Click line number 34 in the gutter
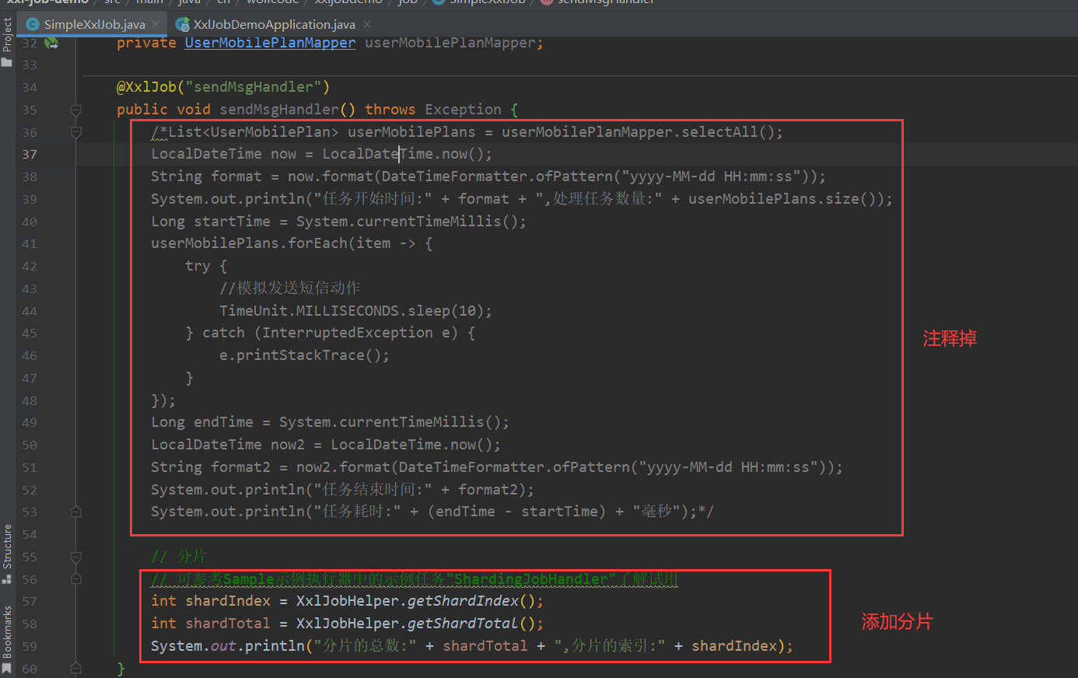Viewport: 1078px width, 678px height. click(30, 87)
